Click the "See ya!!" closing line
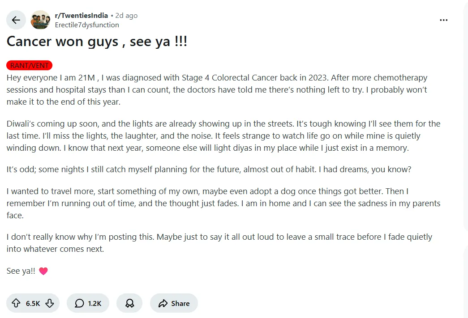Image resolution: width=468 pixels, height=318 pixels. tap(21, 271)
